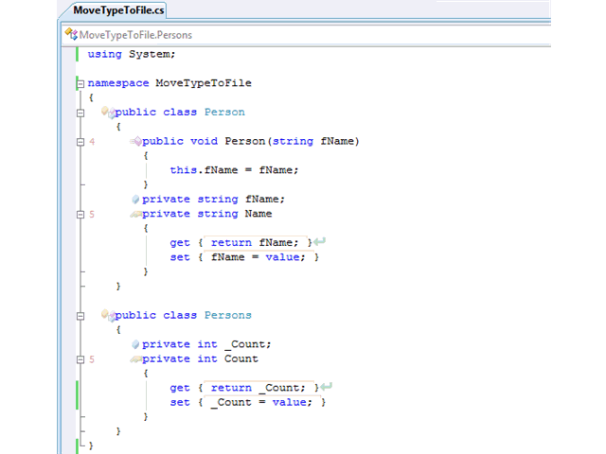This screenshot has width=606, height=454.
Task: Open the MoveTypeToFile.Persons type dropdown
Action: 307,35
